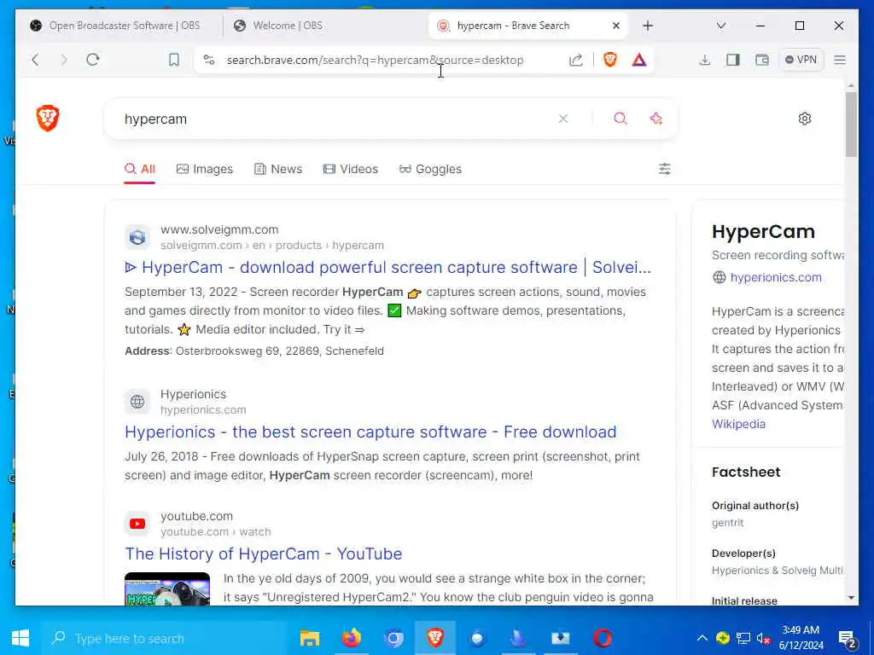Click the History of HyperCam video thumbnail
The image size is (874, 655).
click(167, 588)
